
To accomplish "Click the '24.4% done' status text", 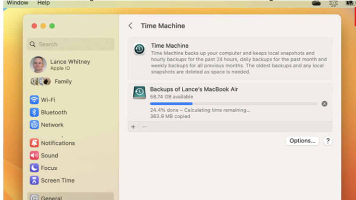I will click(x=200, y=110).
